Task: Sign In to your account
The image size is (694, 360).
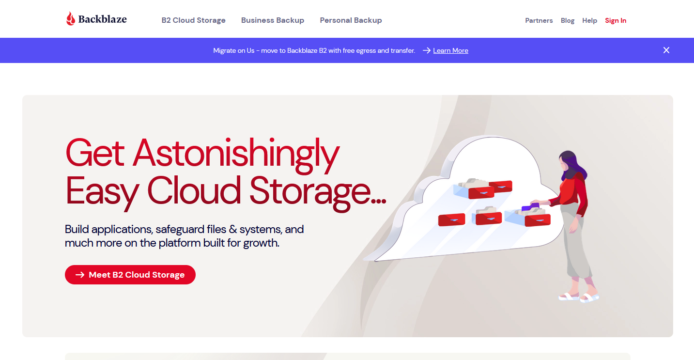Action: tap(616, 20)
